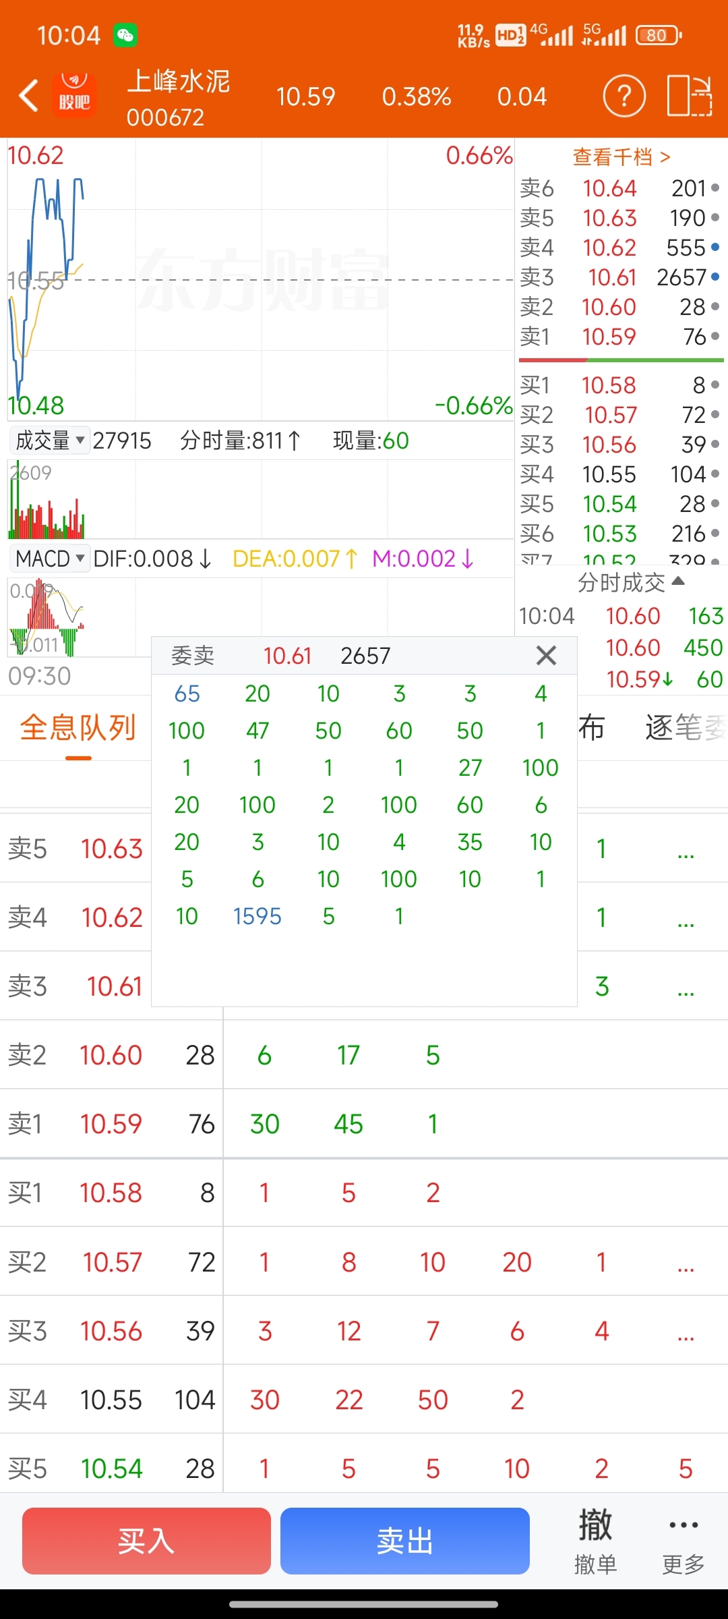Collapse the 分时成交 section arrow
The height and width of the screenshot is (1619, 728).
pos(678,581)
